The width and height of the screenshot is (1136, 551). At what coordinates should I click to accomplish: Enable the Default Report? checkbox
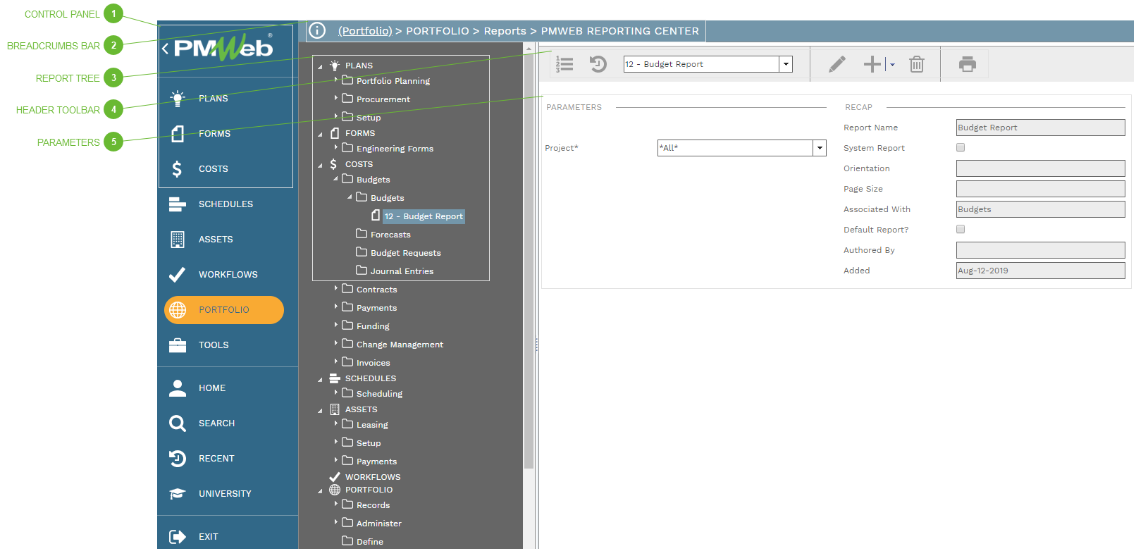960,230
